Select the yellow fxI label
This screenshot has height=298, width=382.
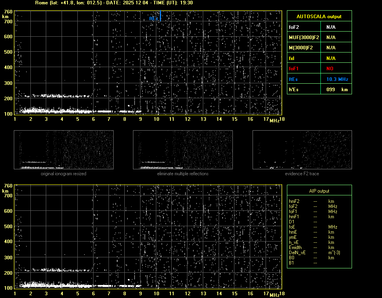(292, 58)
